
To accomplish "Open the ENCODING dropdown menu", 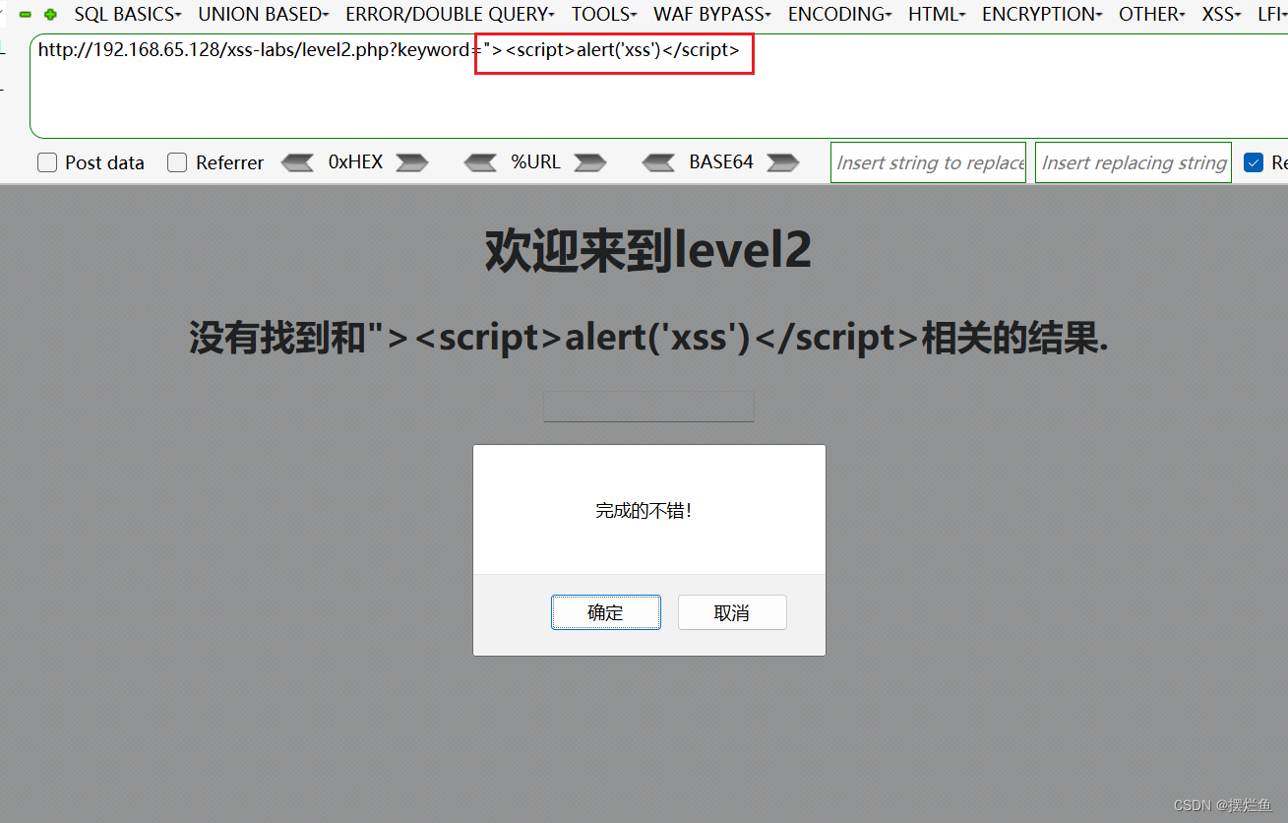I will [x=839, y=14].
